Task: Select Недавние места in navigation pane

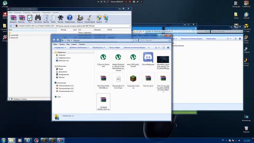Action: pyautogui.click(x=64, y=58)
